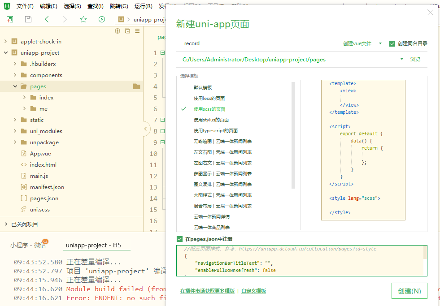Click the pages.json config editor scrollbar
Screen dimensions: 440x306
tap(425, 252)
